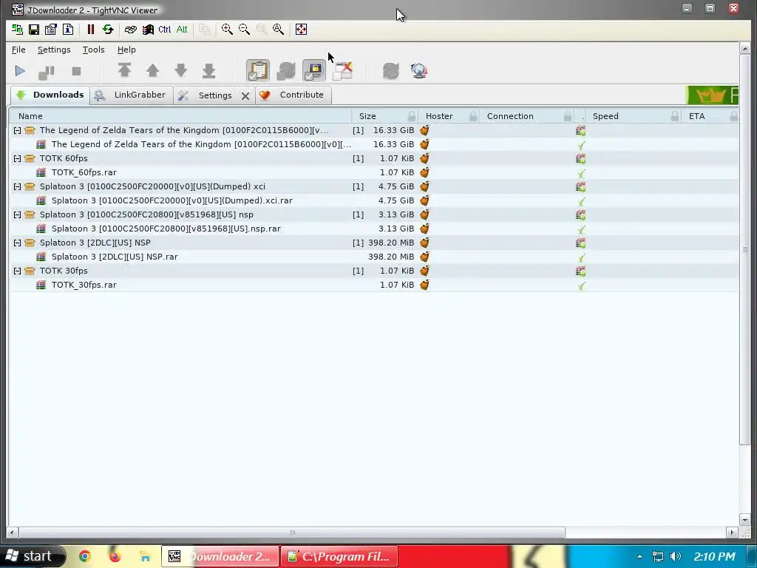Select the Splatoon 3 [2DLC][US] NSP.rar file

[x=375, y=257]
